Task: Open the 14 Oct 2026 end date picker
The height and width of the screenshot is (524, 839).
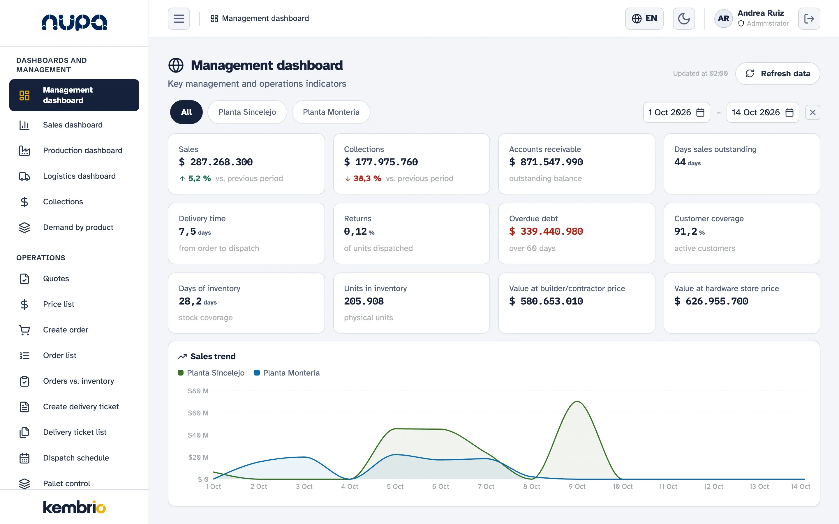Action: [763, 112]
